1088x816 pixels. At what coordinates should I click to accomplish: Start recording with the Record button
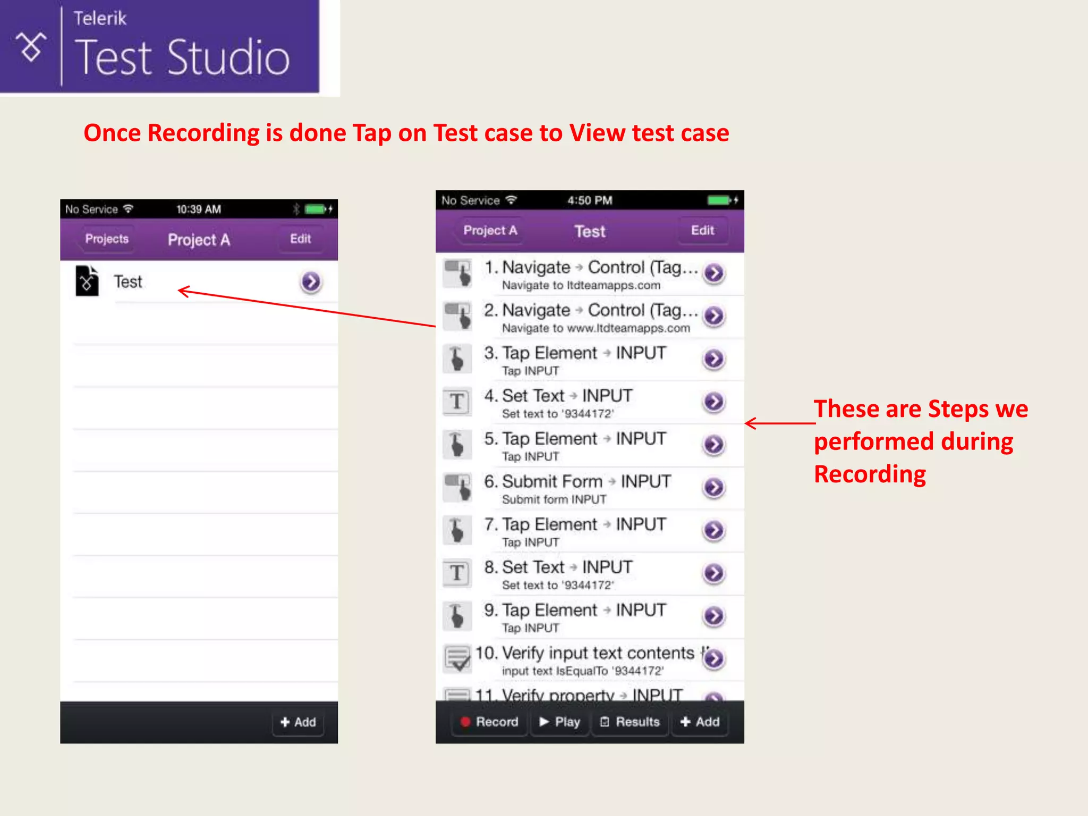click(x=489, y=722)
